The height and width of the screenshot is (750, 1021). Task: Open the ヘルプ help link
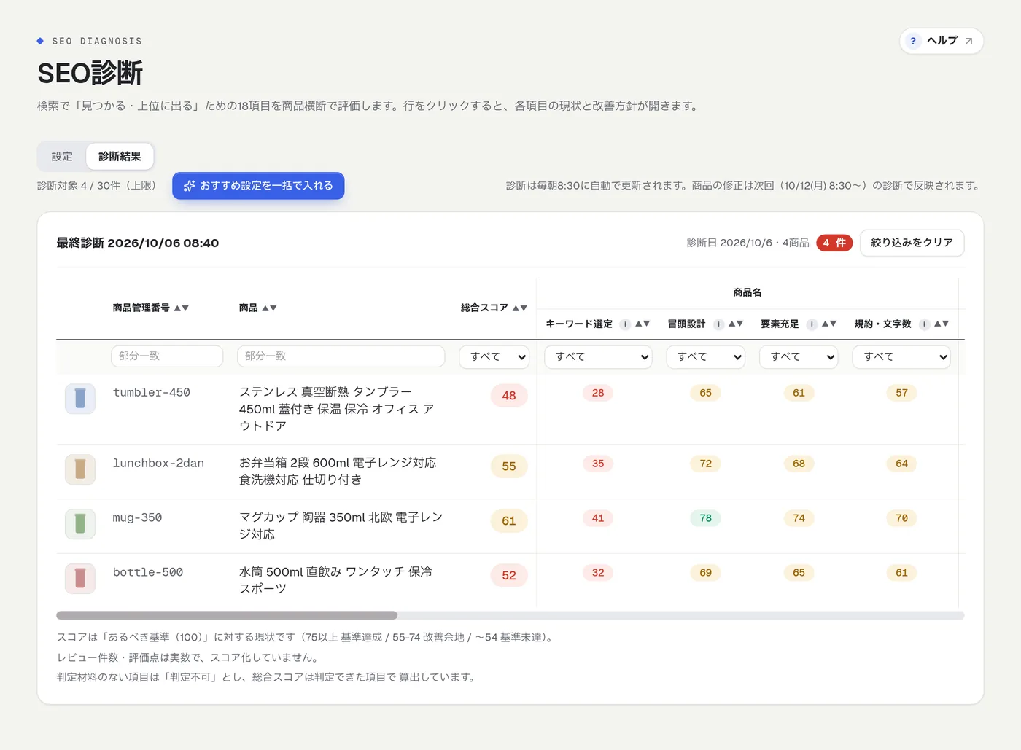[942, 41]
